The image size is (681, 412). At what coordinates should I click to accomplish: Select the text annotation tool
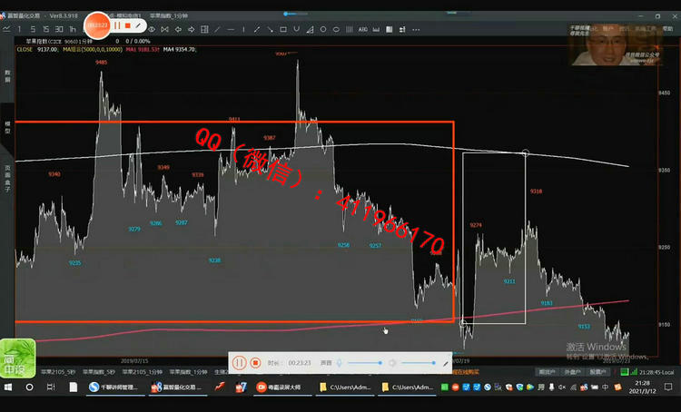pos(362,30)
